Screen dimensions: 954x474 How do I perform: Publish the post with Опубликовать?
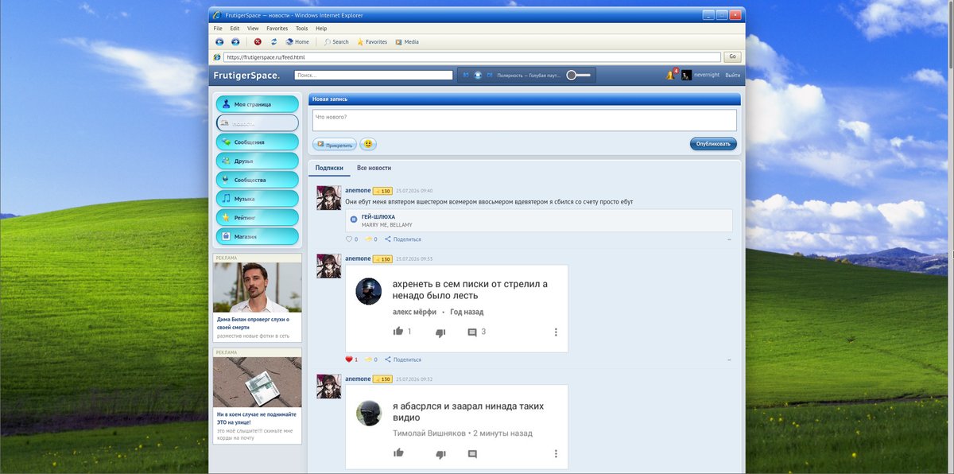pos(713,144)
